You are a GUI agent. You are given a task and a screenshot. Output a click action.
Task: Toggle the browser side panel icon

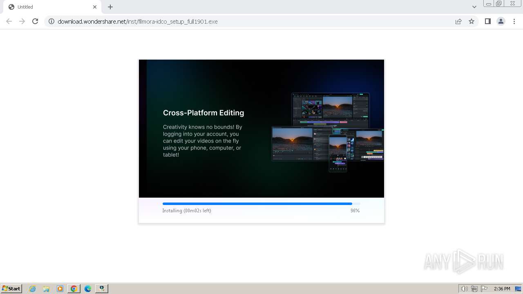(487, 21)
